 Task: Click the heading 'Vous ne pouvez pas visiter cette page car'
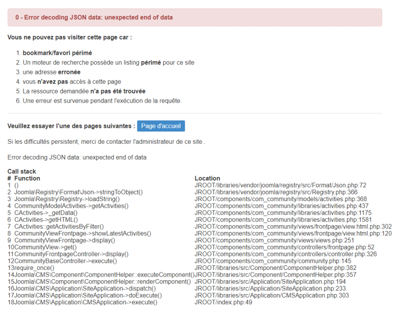70,37
